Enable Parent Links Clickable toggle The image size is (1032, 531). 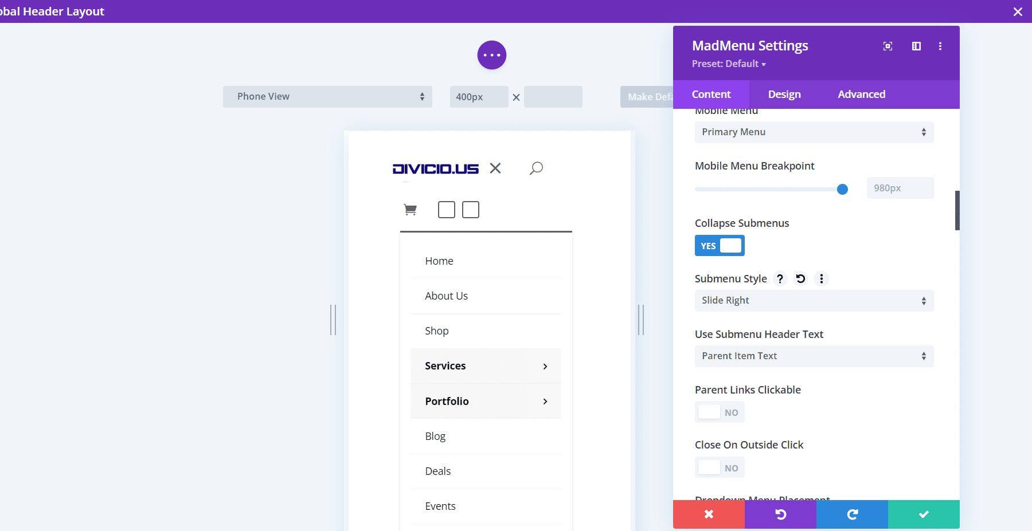click(720, 412)
